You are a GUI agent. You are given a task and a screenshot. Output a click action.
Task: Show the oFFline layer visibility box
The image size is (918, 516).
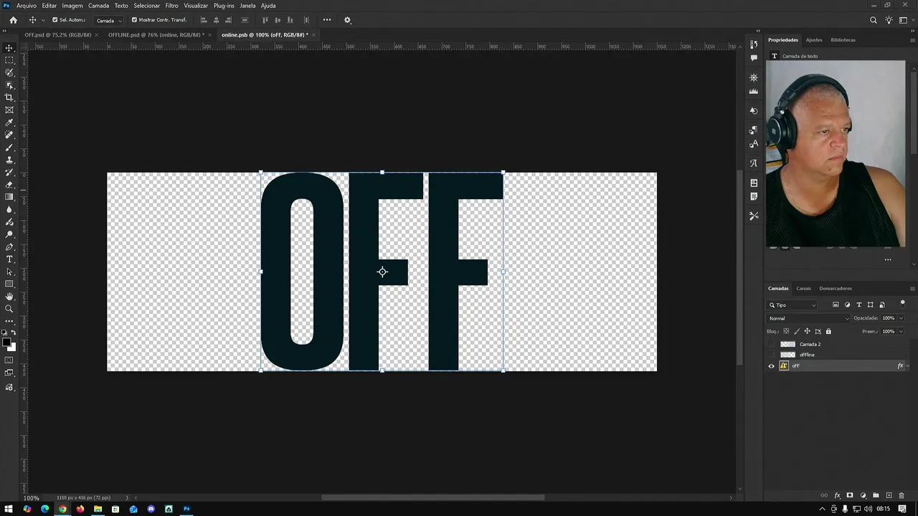coord(772,355)
